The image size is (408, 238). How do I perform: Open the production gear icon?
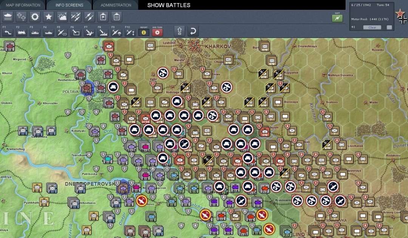click(x=35, y=17)
